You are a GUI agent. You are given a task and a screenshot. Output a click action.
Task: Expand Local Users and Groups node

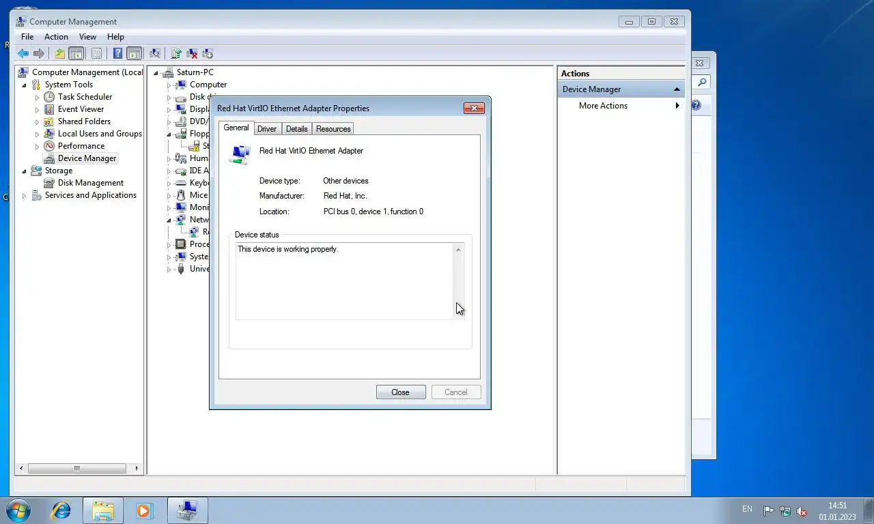tap(38, 134)
